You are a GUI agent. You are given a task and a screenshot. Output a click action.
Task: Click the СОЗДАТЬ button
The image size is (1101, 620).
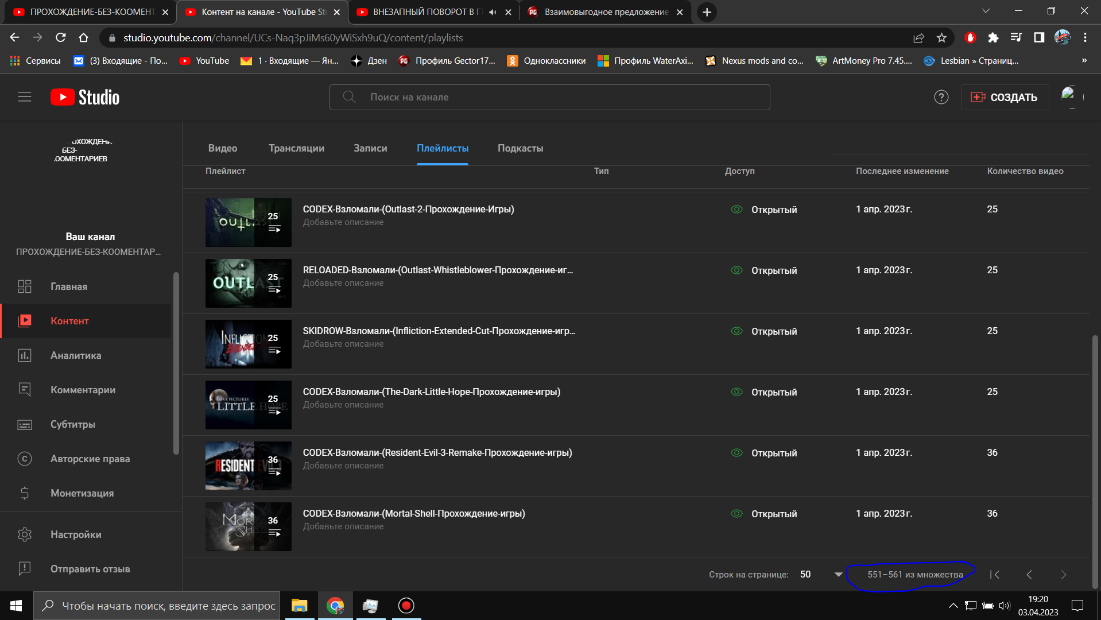point(1005,97)
